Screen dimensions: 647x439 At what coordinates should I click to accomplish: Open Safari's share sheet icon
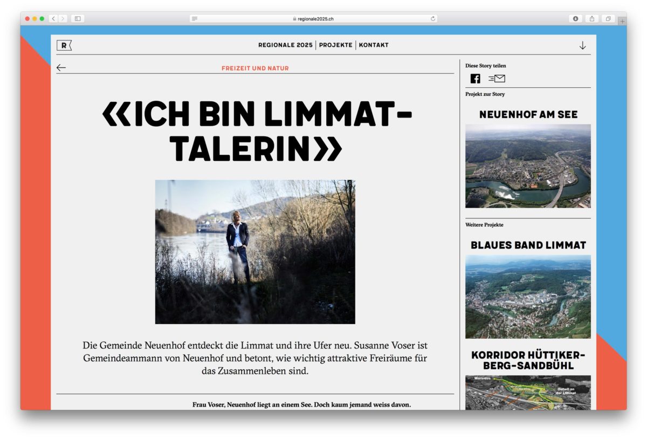click(592, 19)
